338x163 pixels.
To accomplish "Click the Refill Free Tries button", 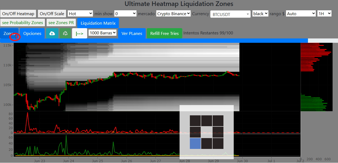I will [164, 33].
